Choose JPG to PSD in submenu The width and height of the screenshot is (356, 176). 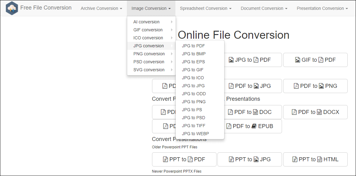click(200, 118)
